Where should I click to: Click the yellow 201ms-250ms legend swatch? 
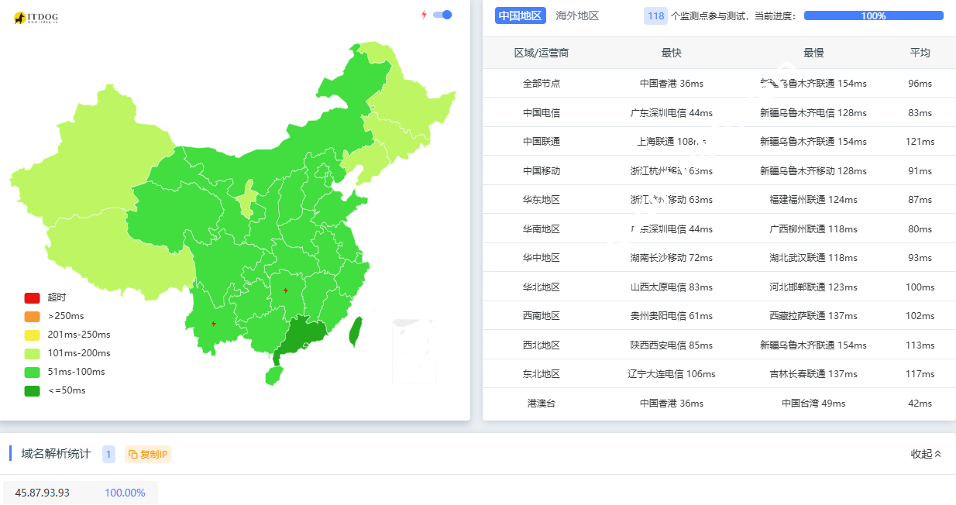coord(32,335)
